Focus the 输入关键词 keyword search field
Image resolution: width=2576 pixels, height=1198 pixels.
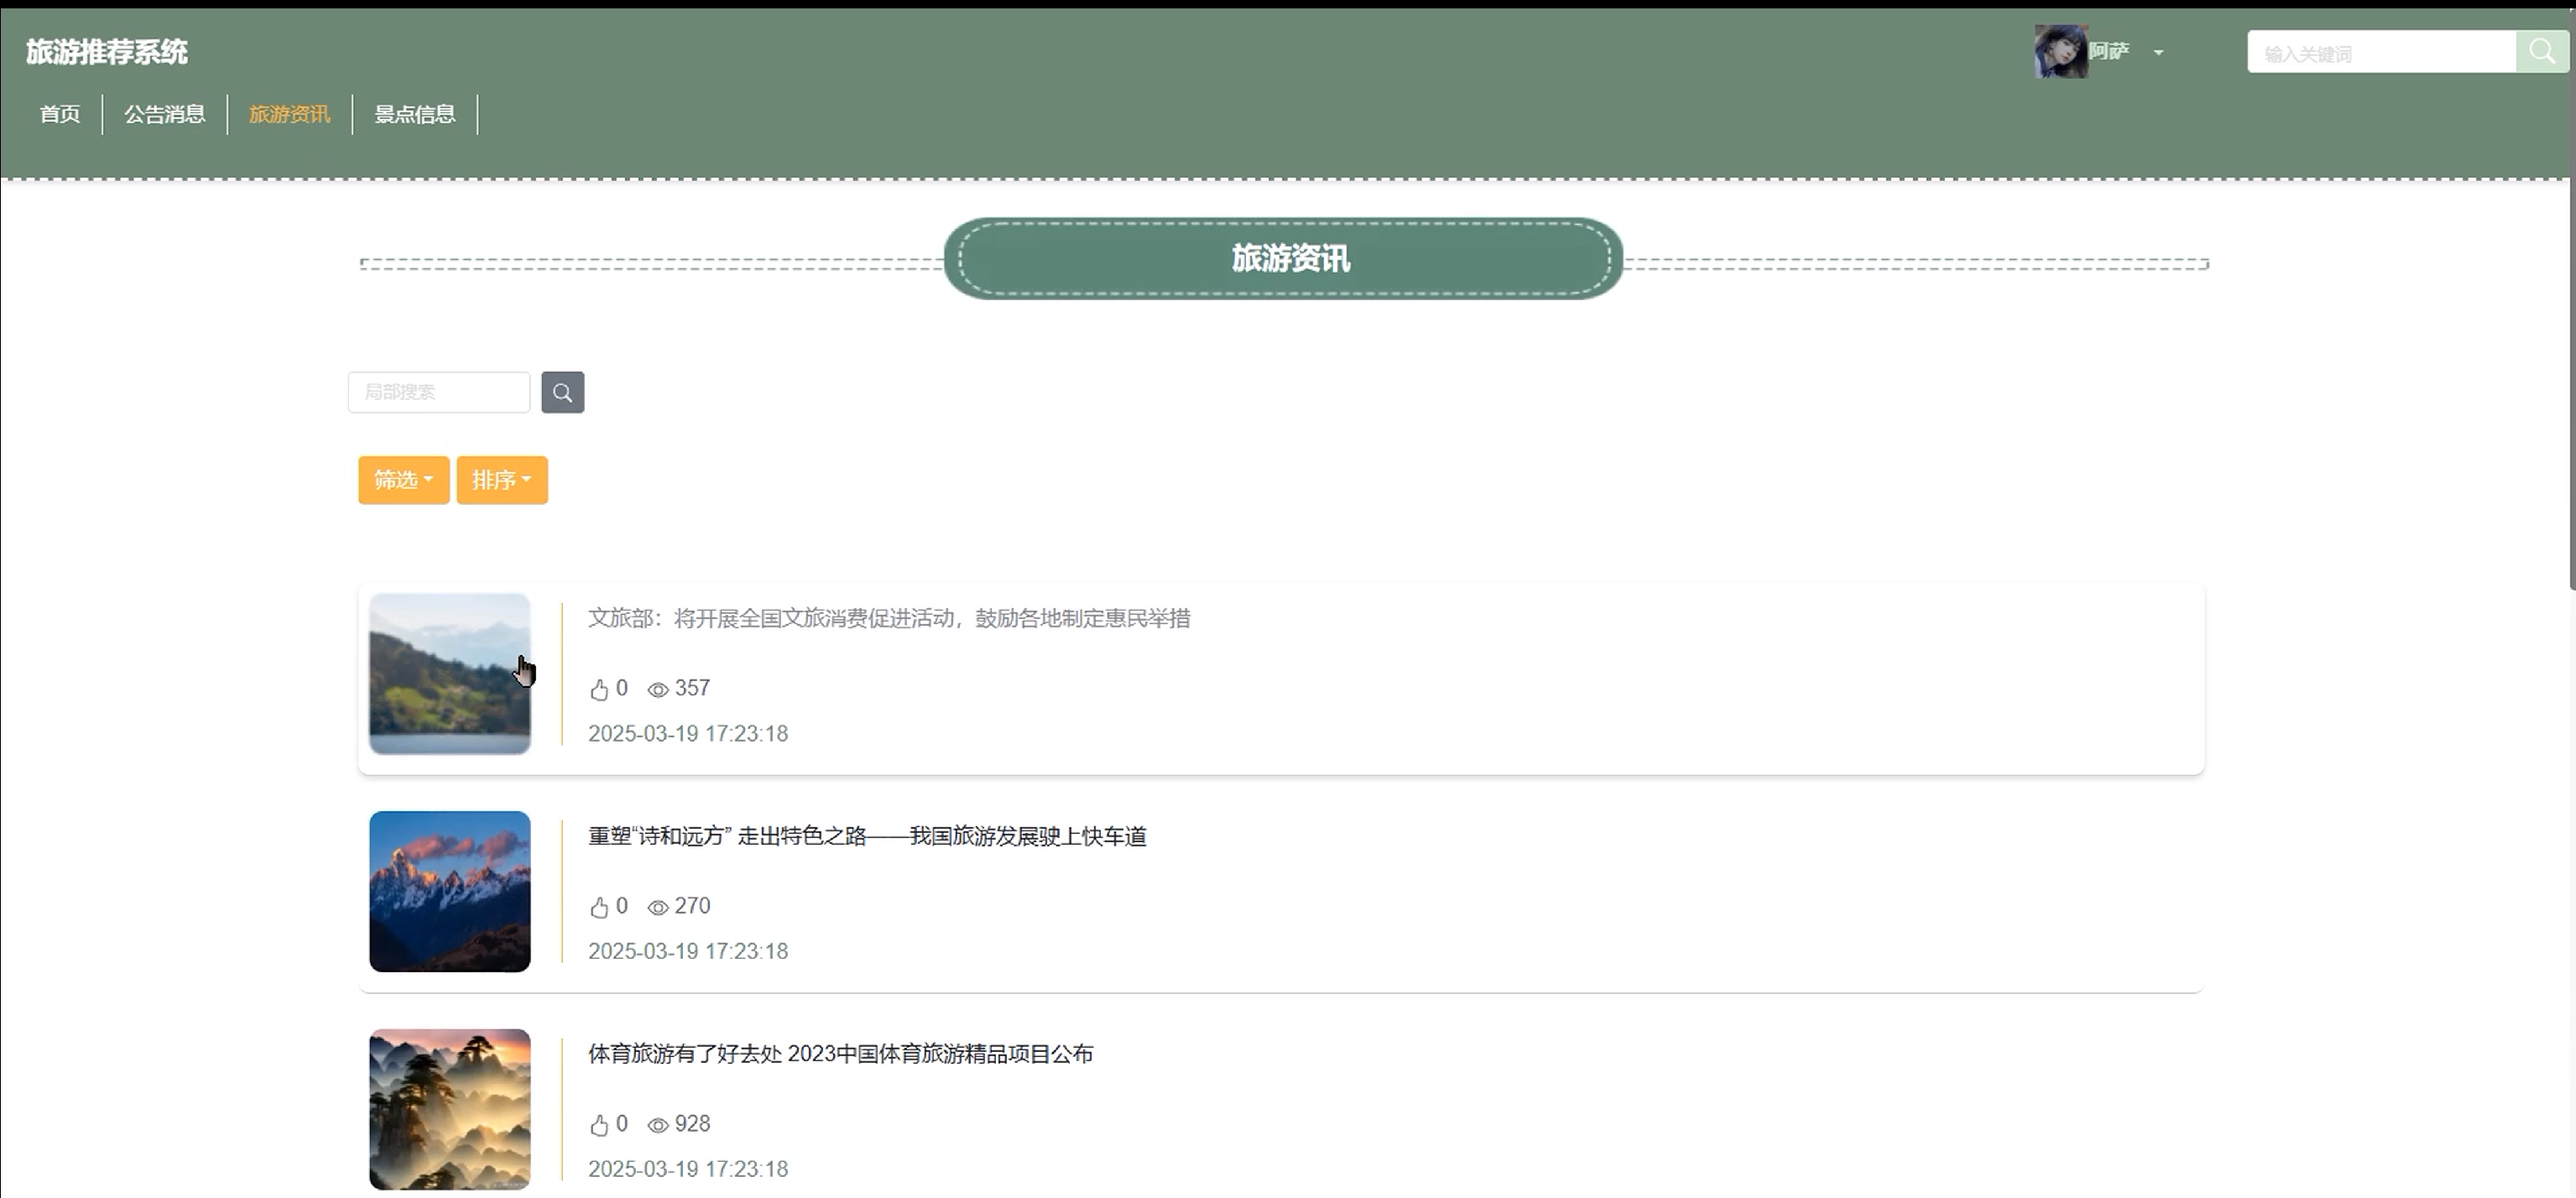[x=2380, y=53]
